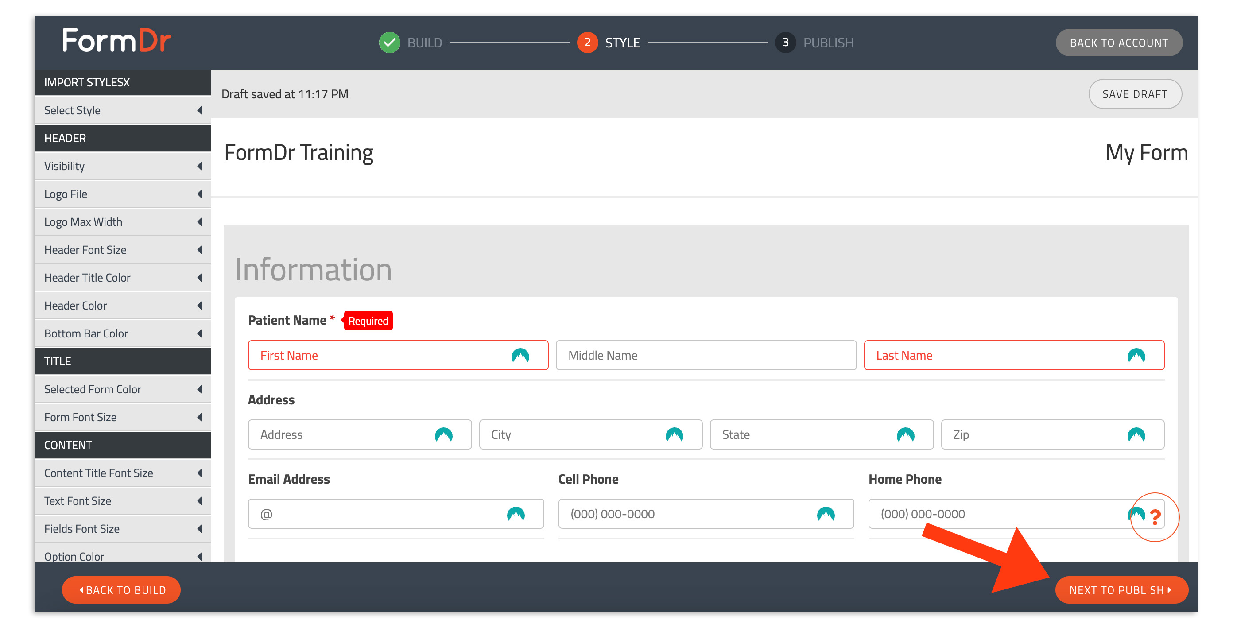Screen dimensions: 1233x628
Task: Click the teal icon in City field
Action: click(674, 434)
